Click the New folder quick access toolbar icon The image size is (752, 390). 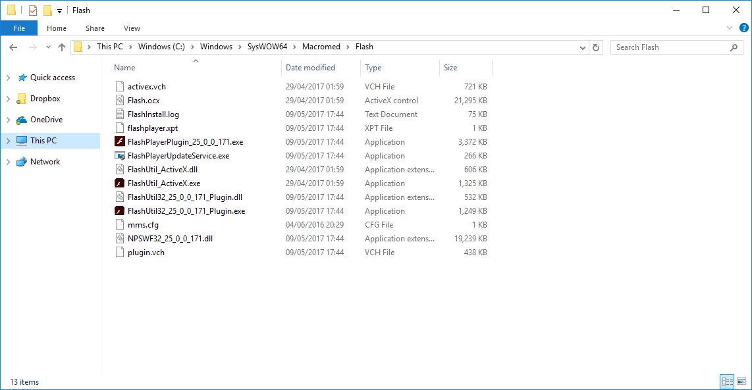tap(47, 10)
